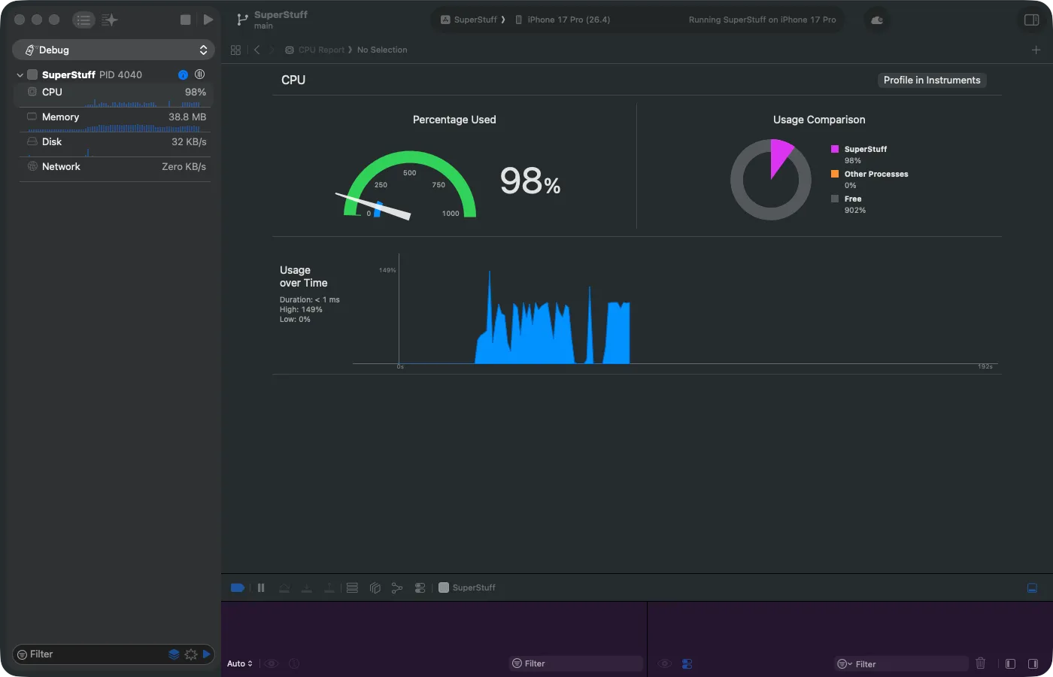Click the Run play button in toolbar
The width and height of the screenshot is (1053, 677).
[x=208, y=20]
